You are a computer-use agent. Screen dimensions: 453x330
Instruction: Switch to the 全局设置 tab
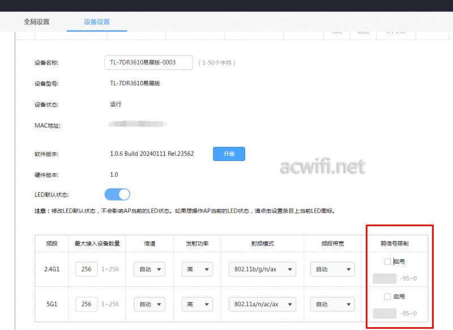point(36,22)
